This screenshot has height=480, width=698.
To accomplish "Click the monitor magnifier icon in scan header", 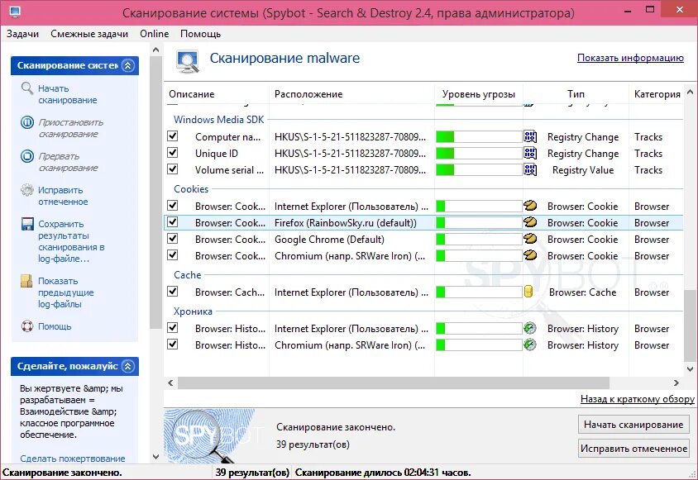I will [x=188, y=62].
